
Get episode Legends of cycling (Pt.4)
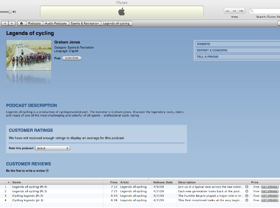[270, 187]
